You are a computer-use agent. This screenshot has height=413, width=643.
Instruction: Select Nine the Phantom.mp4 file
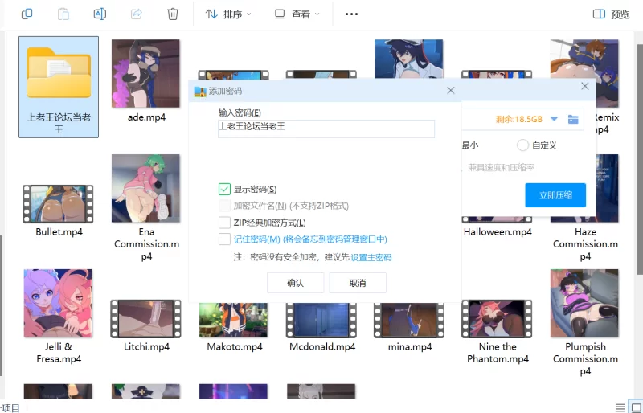pos(498,331)
